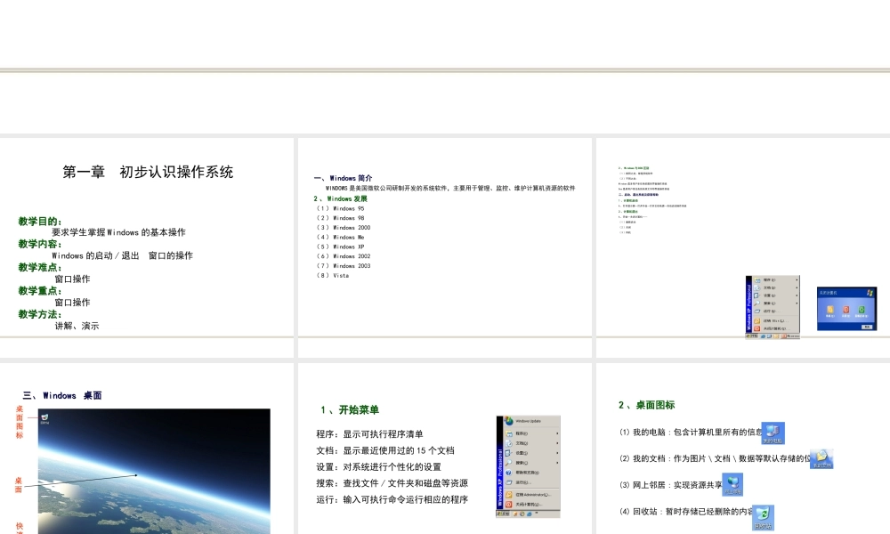Click the heading 教学内容:
This screenshot has height=534, width=890.
(40, 244)
